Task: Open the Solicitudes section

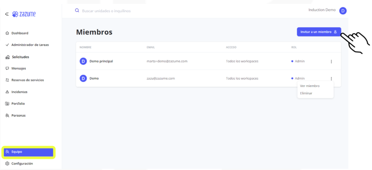Action: point(20,57)
